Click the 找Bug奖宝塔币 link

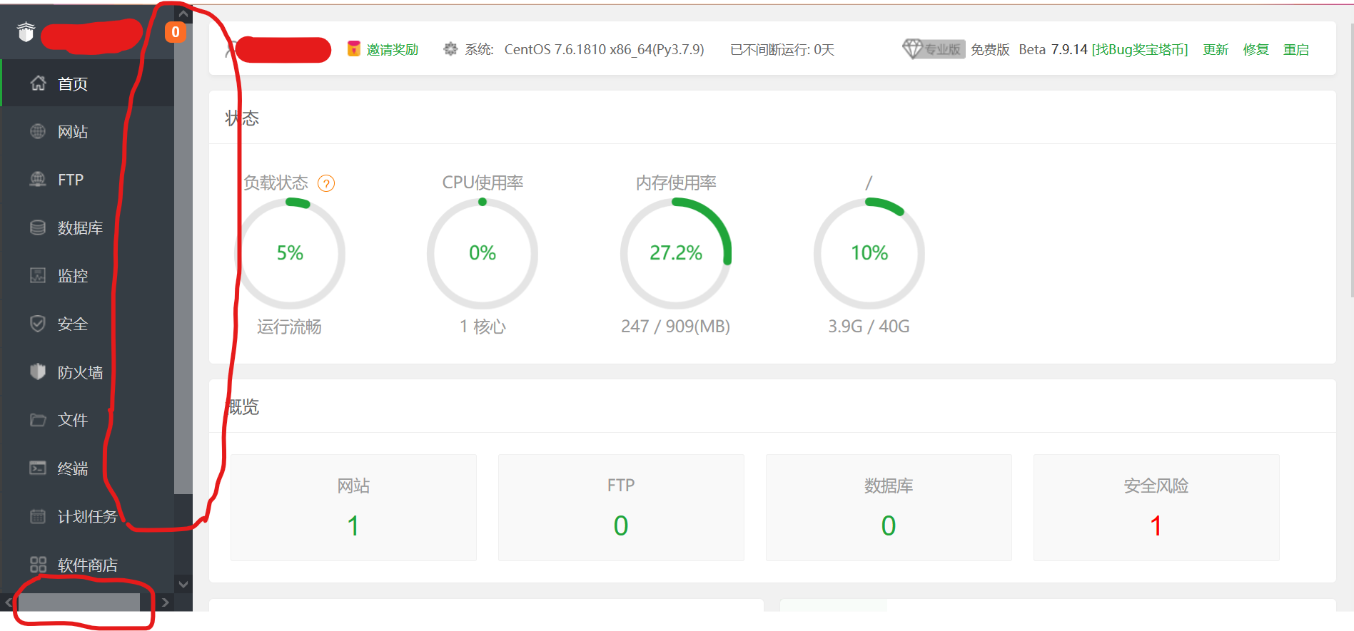click(1140, 49)
